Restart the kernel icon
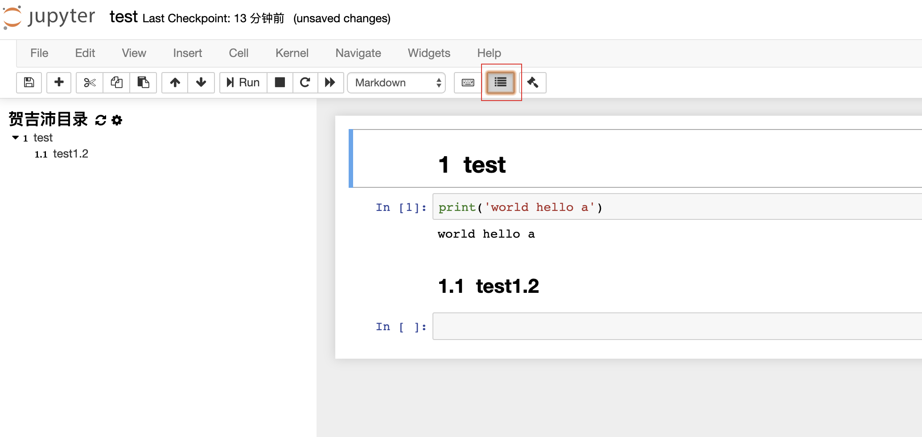 coord(305,82)
